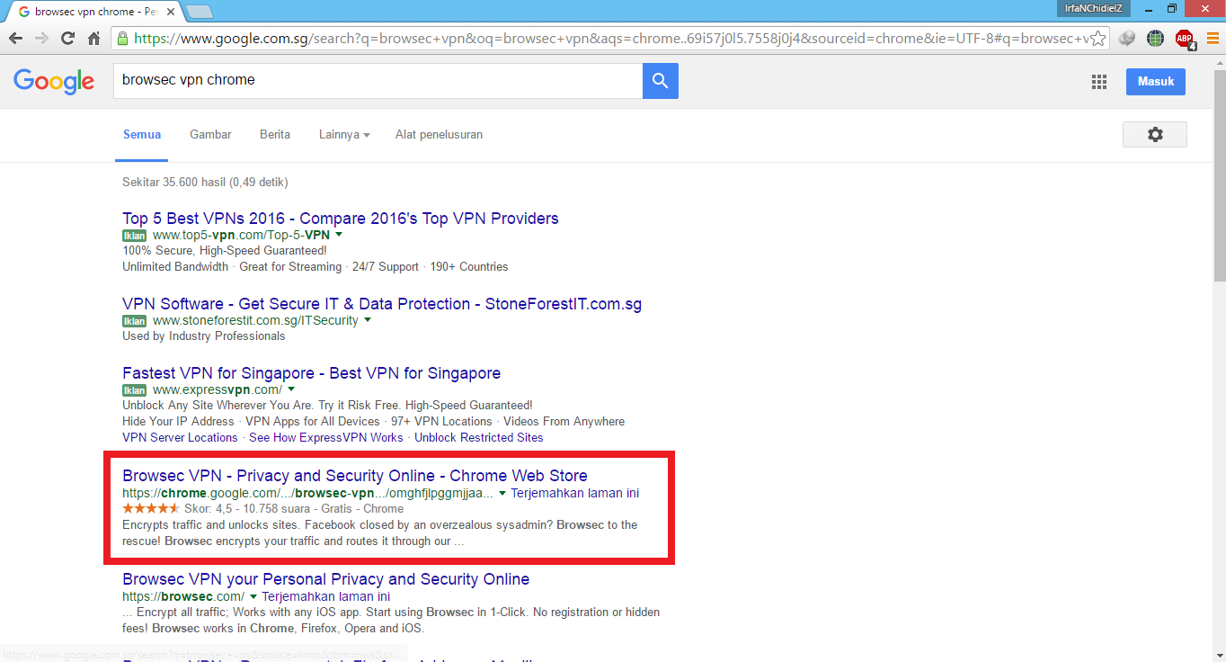Switch to the Gambar tab
This screenshot has height=662, width=1226.
(x=210, y=135)
